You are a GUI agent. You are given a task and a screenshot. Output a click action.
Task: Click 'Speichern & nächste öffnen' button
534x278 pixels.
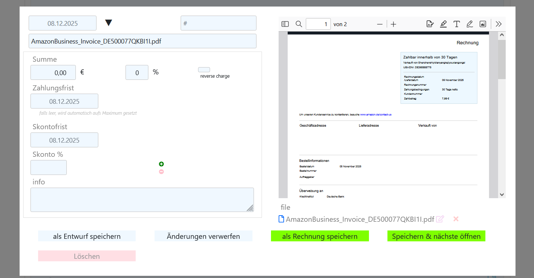(x=436, y=236)
